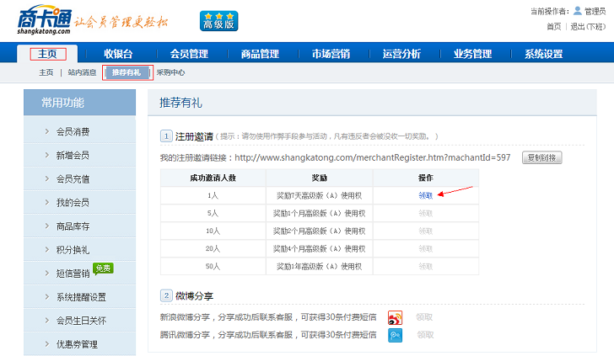
Task: Select the 采购中心 sub-tab
Action: pyautogui.click(x=170, y=72)
